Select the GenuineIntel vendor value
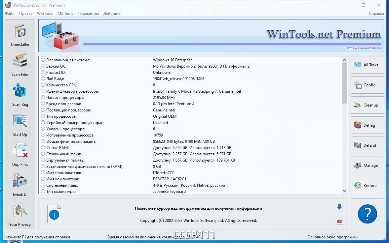Image resolution: width=389 pixels, height=243 pixels. [164, 110]
